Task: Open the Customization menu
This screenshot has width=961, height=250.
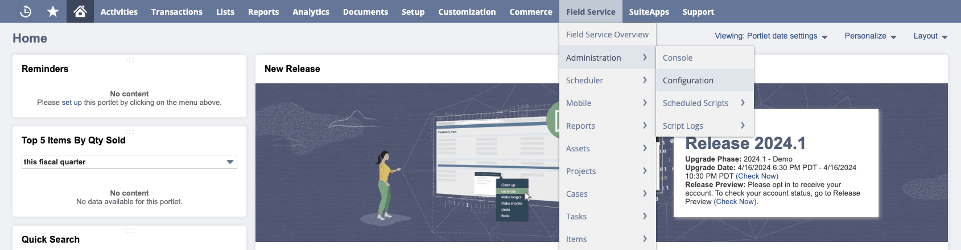Action: tap(467, 11)
